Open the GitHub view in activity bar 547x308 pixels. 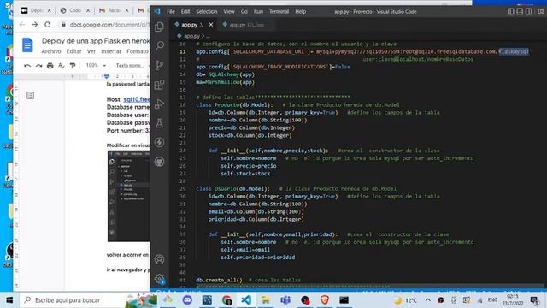[160, 162]
